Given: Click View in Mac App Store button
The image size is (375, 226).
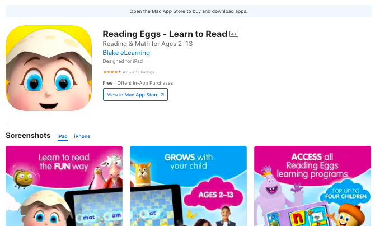Looking at the screenshot, I should (x=135, y=95).
